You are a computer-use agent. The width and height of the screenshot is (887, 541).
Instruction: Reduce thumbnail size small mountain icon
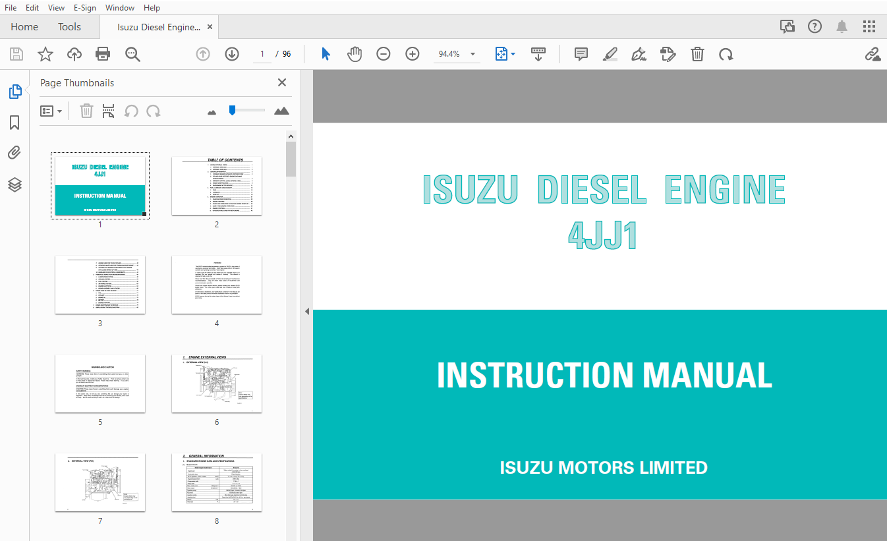212,112
